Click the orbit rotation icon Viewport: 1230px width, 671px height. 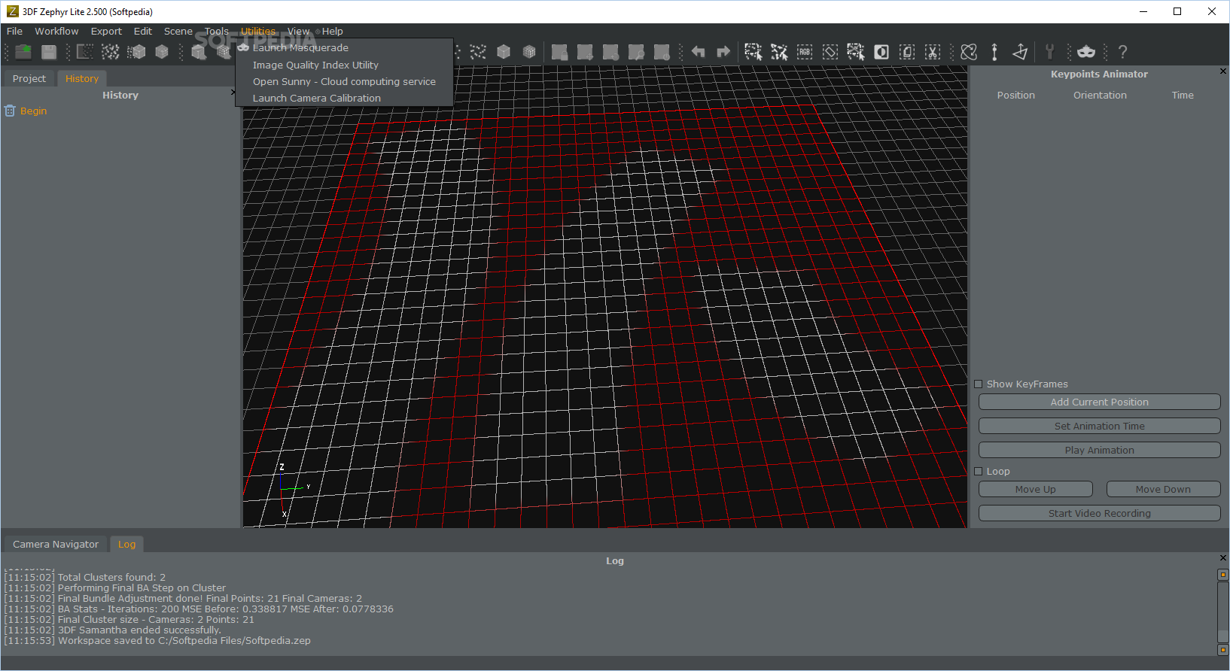tap(969, 52)
